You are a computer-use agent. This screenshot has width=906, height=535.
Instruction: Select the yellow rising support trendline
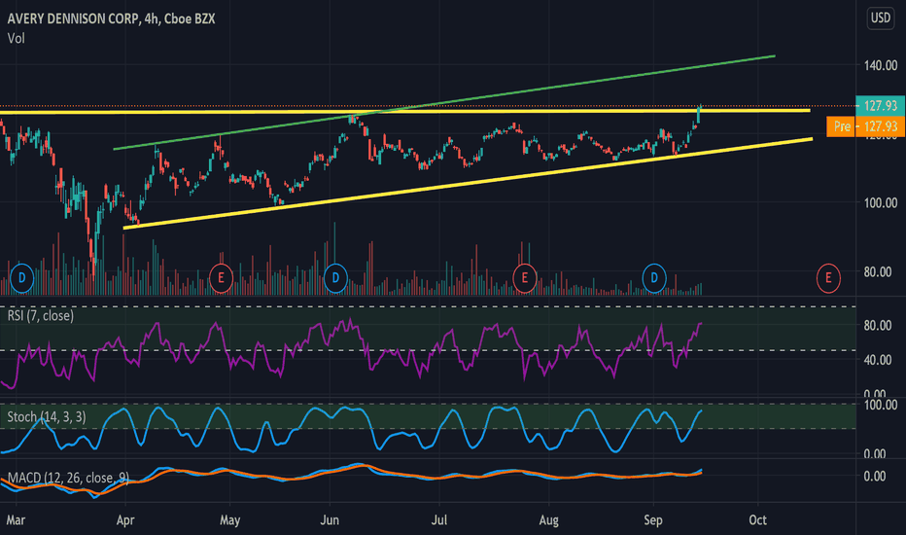pos(468,183)
